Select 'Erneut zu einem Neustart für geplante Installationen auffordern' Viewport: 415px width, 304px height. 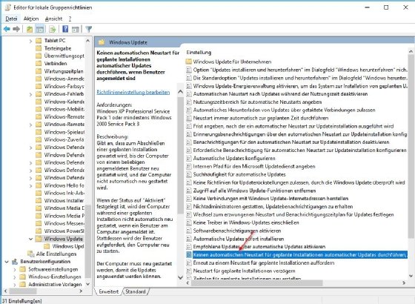(x=264, y=262)
